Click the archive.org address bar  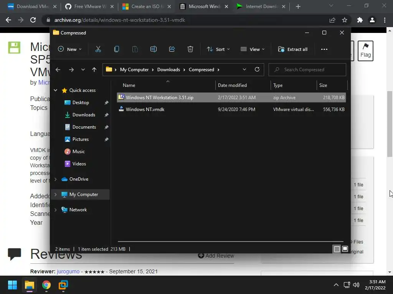click(x=185, y=20)
